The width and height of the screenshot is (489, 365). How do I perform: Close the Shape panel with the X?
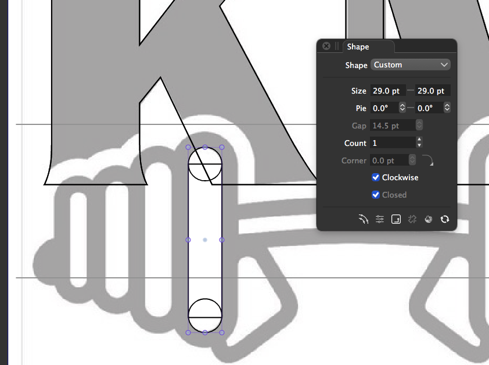pos(326,46)
